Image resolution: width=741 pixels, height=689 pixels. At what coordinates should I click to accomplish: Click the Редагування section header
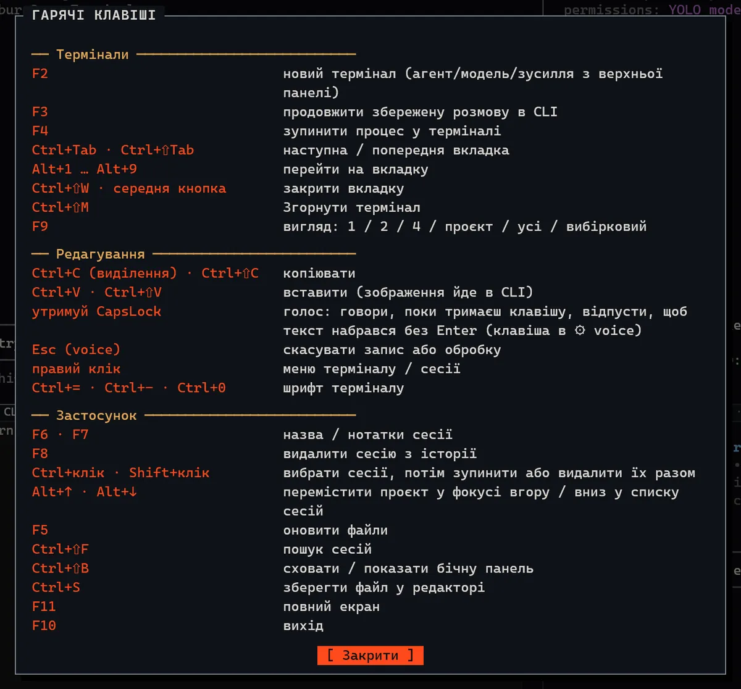pos(101,254)
